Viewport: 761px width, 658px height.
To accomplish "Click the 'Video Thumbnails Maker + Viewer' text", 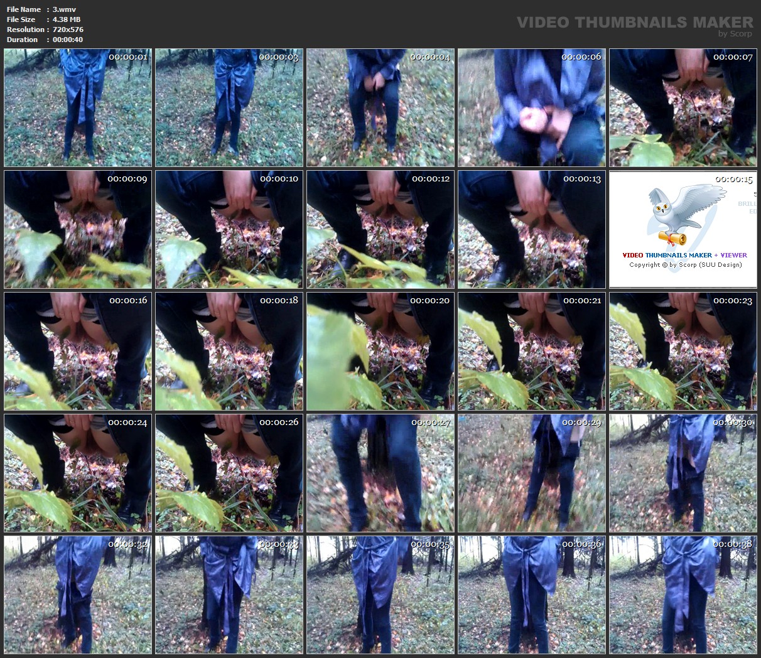I will pos(684,255).
